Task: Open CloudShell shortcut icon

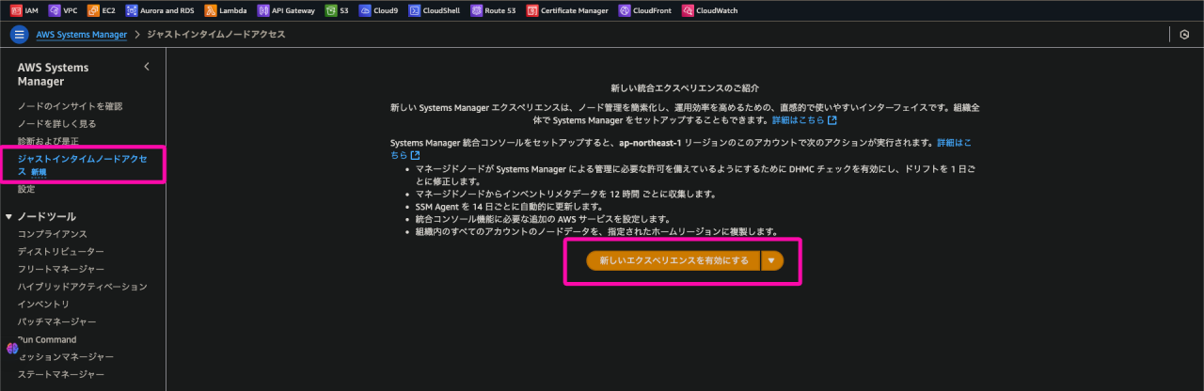Action: pos(414,10)
